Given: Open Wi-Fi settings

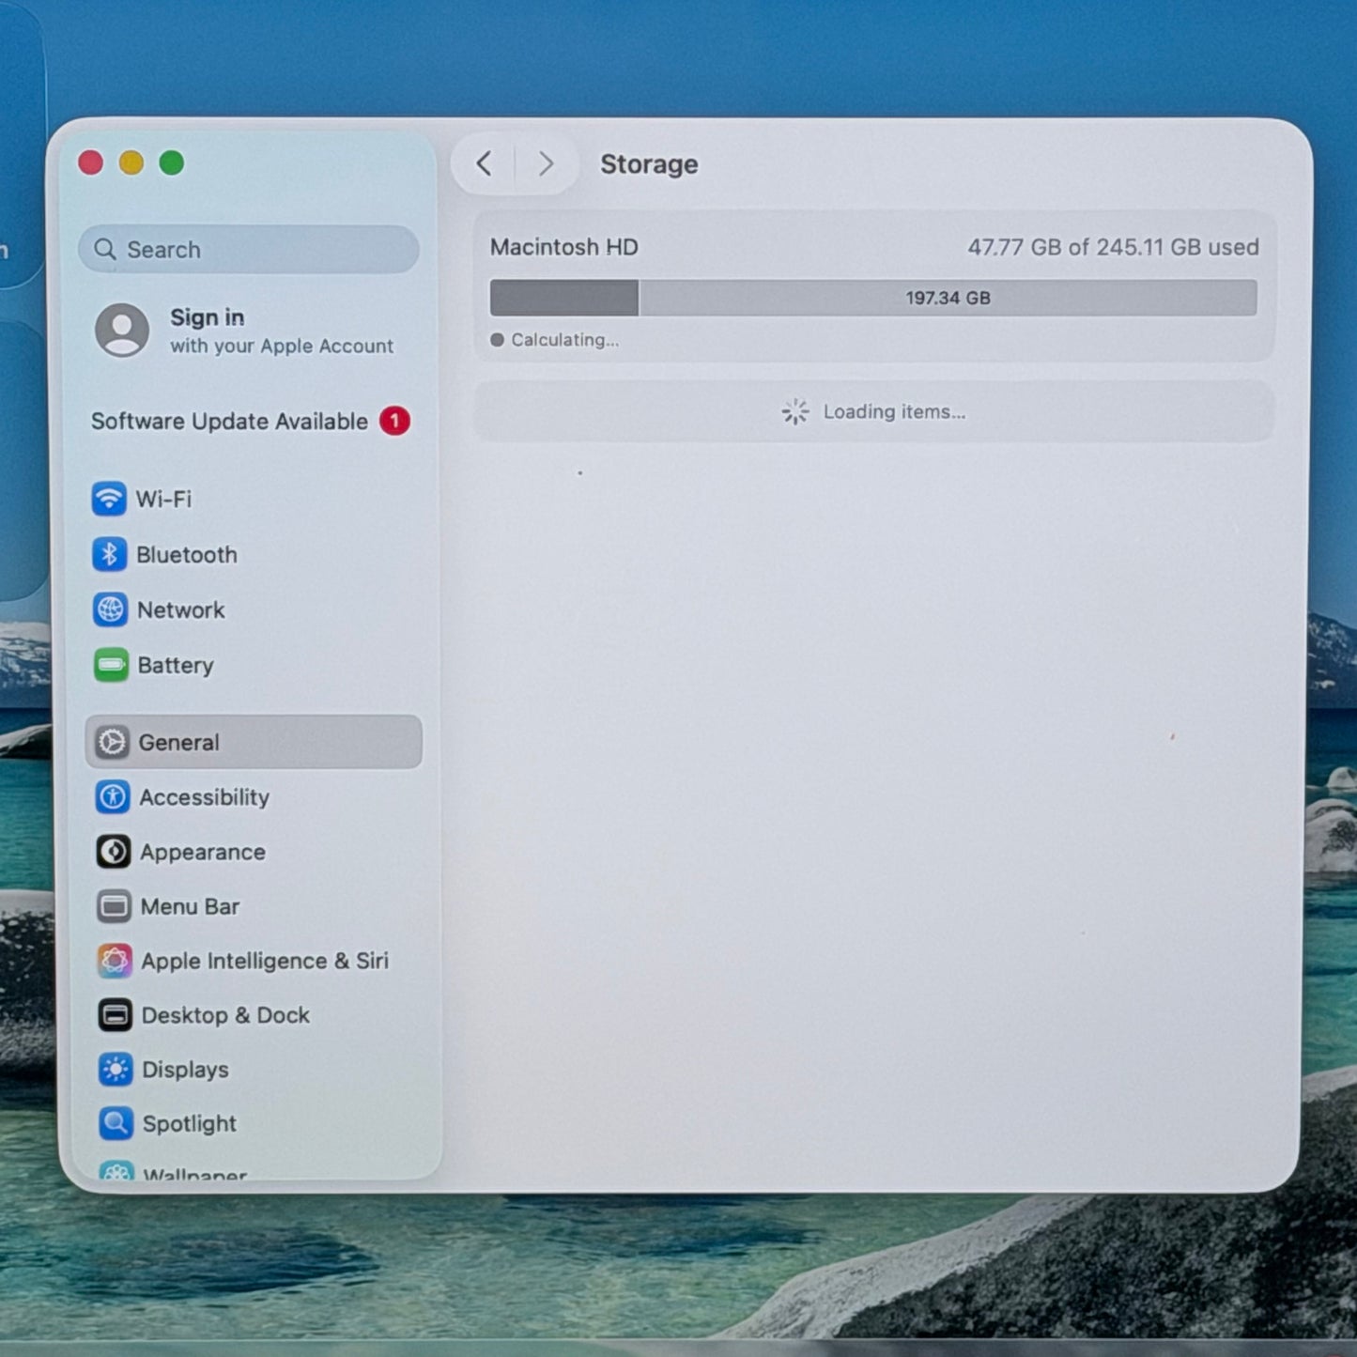Looking at the screenshot, I should [253, 499].
